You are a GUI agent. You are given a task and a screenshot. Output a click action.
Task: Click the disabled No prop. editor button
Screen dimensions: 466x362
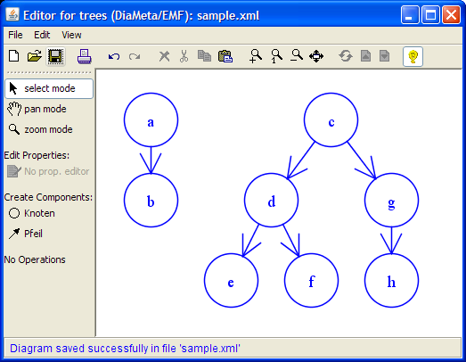[48, 171]
